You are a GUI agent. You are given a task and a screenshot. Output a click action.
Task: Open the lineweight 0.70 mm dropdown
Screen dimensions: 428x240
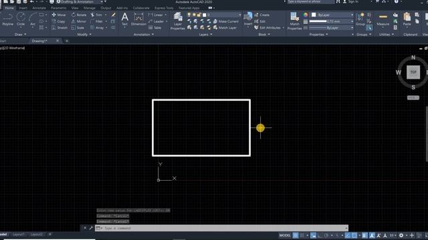click(x=331, y=21)
